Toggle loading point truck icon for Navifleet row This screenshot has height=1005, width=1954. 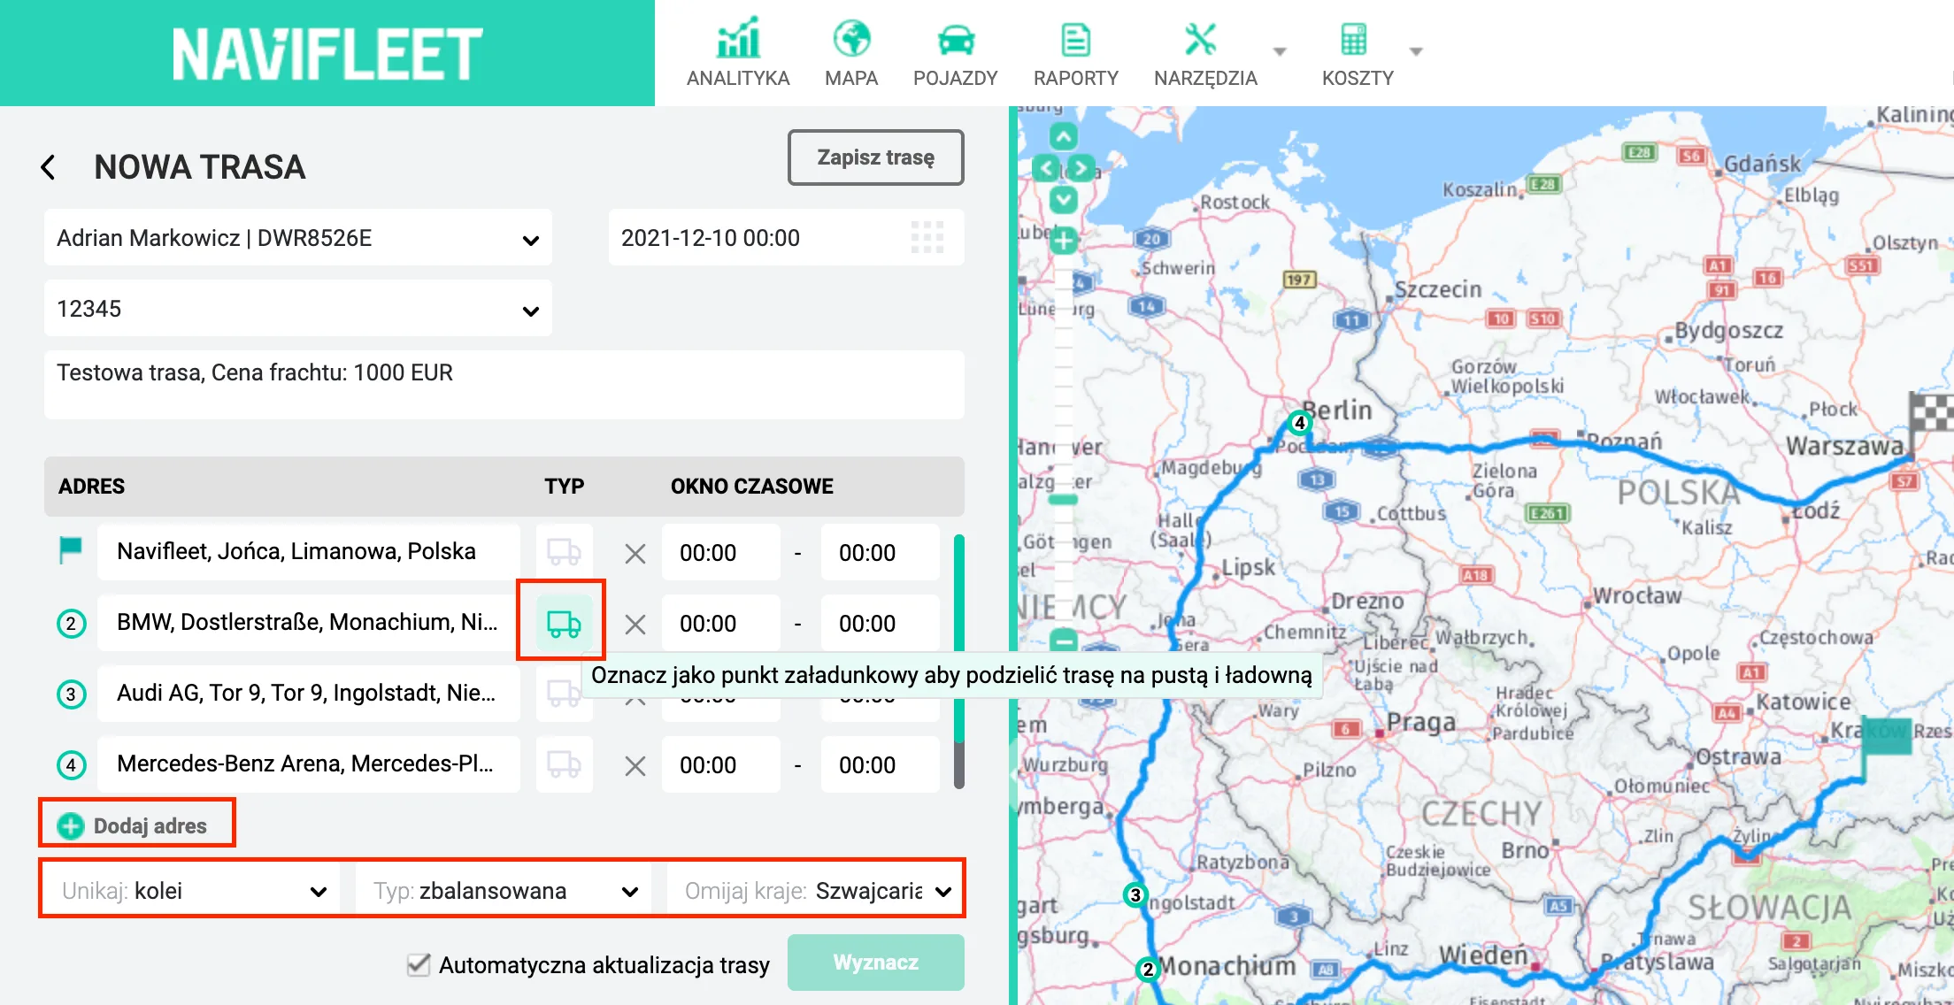coord(564,552)
